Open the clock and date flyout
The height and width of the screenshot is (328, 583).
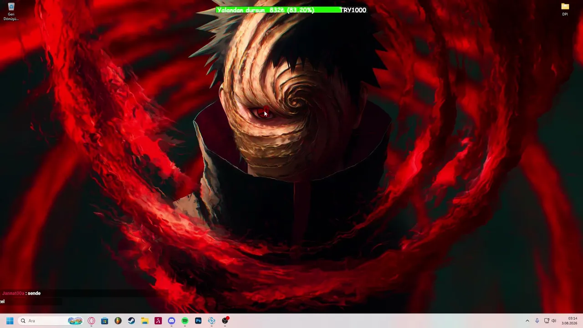pyautogui.click(x=569, y=321)
